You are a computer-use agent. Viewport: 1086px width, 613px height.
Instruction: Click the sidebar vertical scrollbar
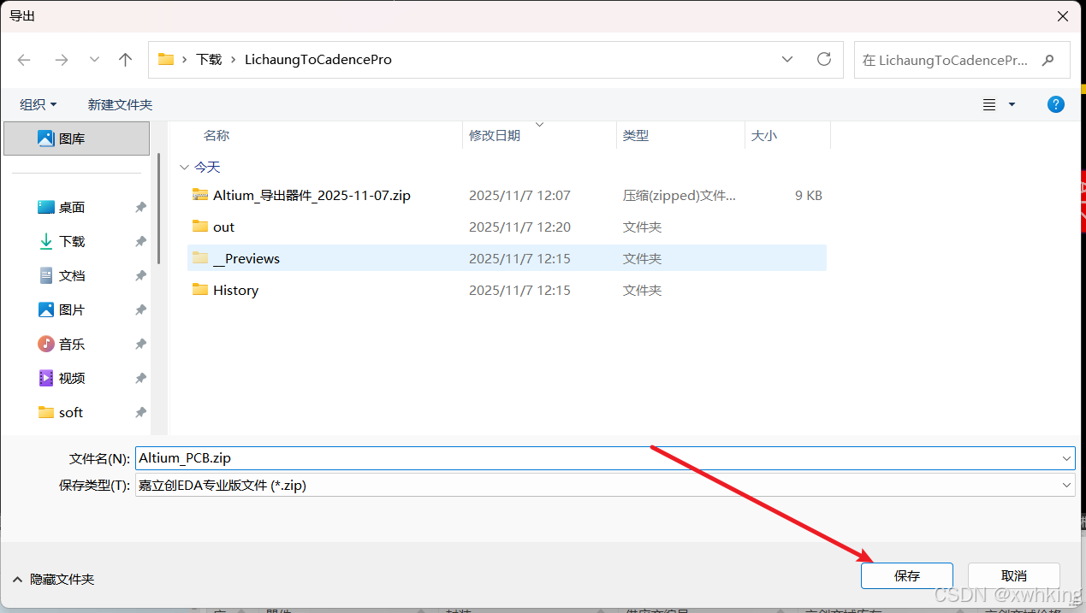(x=158, y=209)
